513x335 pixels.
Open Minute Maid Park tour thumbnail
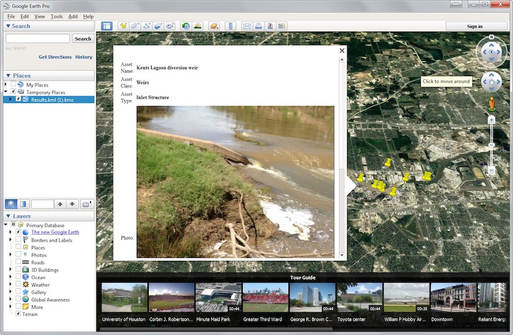pos(218,297)
